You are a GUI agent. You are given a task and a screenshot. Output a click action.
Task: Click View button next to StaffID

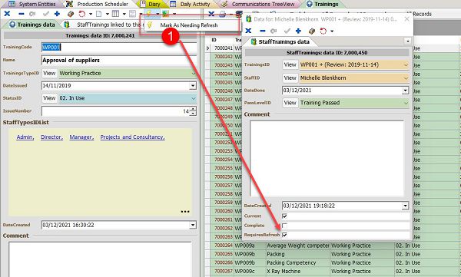[290, 77]
